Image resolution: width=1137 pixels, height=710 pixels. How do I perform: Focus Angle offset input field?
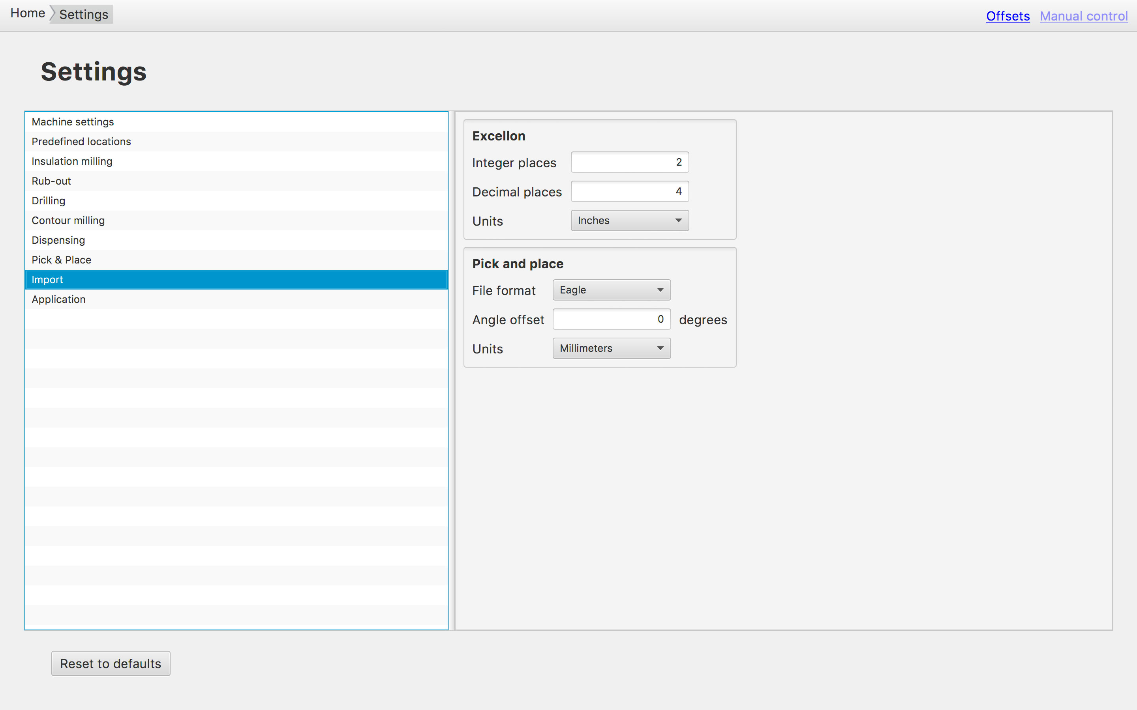pos(611,319)
